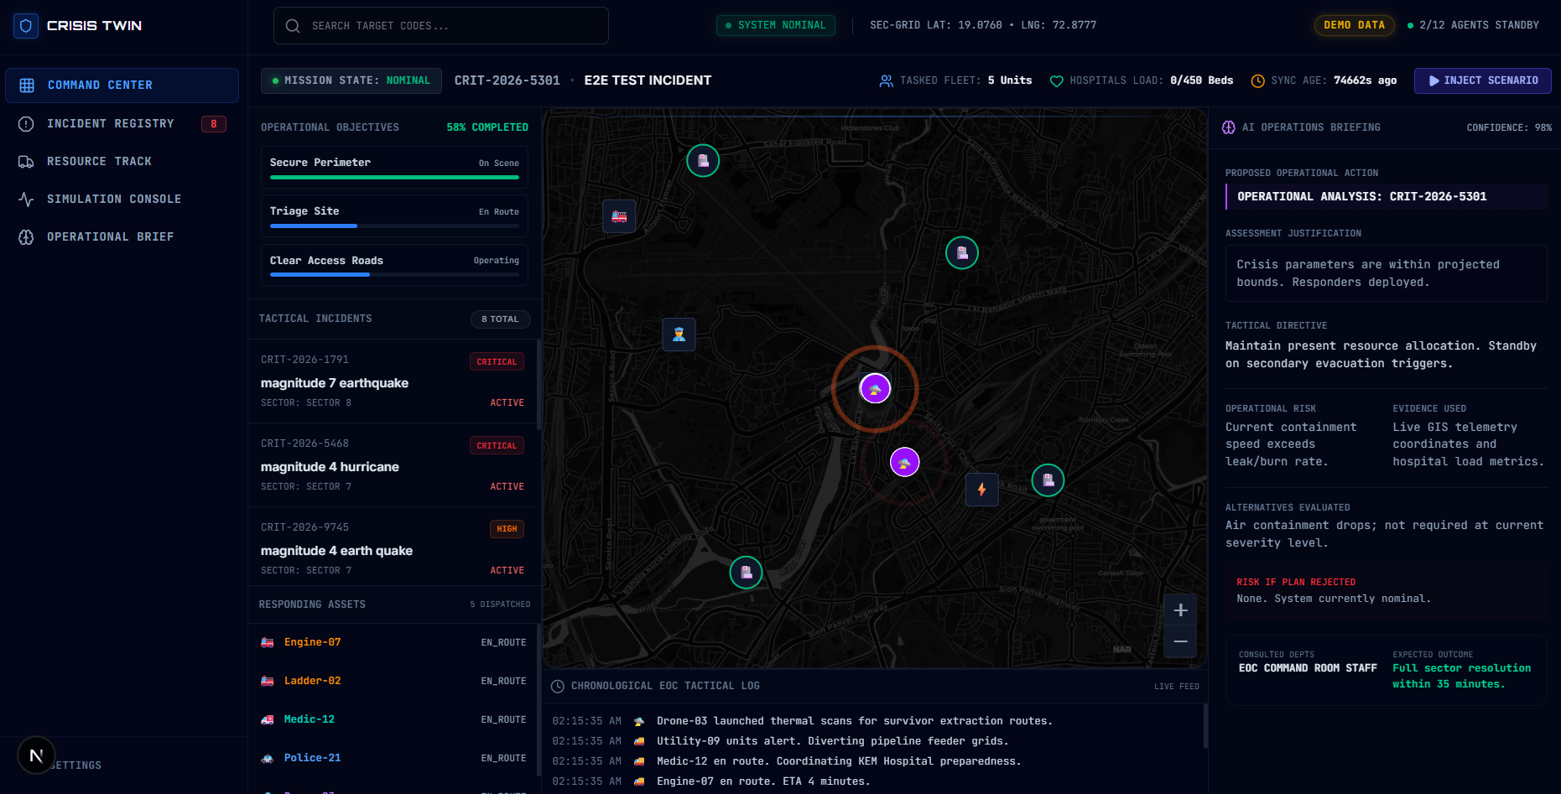Click the Ladder-02 truck icon
This screenshot has height=794, width=1561.
click(268, 682)
